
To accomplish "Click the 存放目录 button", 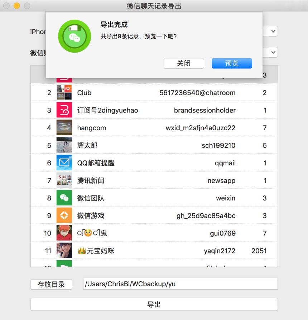I will 51,284.
